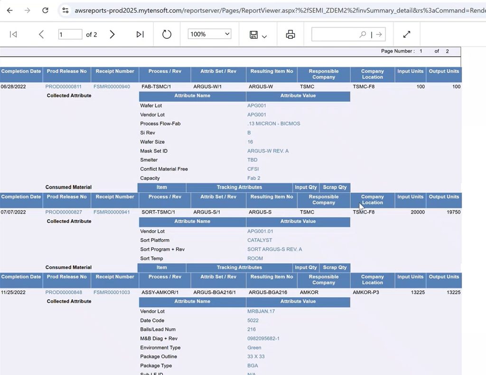This screenshot has height=375, width=486.
Task: Go back using the browser back arrow
Action: (x=9, y=10)
